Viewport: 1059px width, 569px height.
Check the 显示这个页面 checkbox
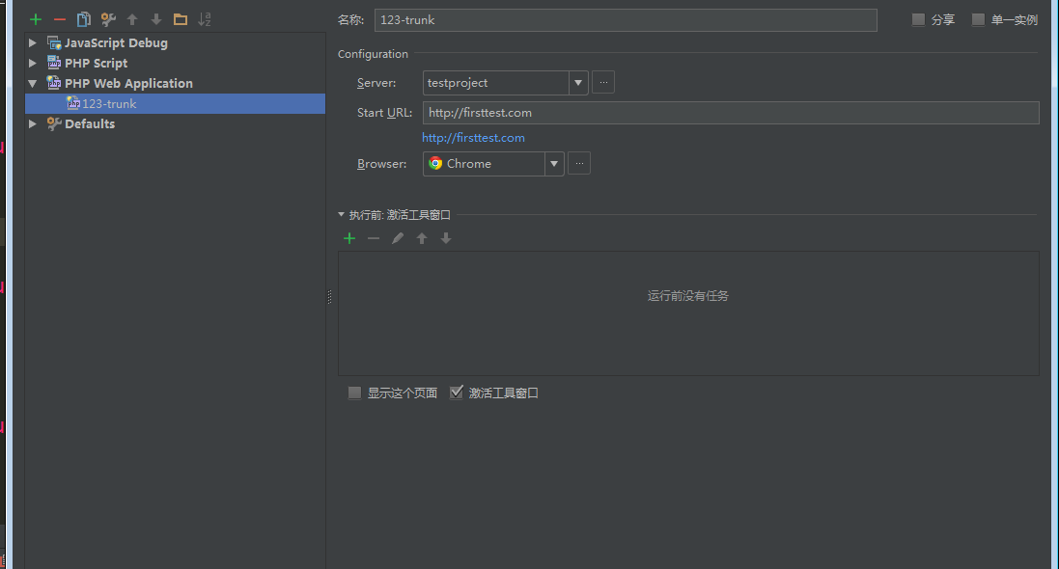tap(354, 393)
